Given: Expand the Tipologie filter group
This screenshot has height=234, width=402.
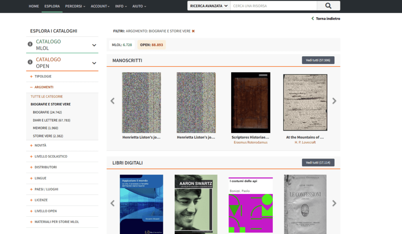Looking at the screenshot, I should tap(43, 76).
